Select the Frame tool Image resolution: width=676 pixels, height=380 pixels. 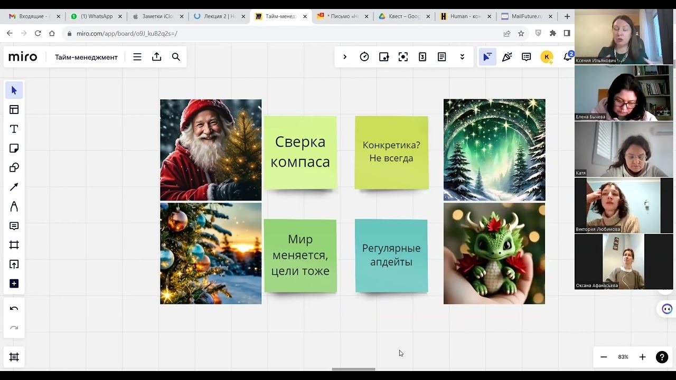click(x=14, y=245)
